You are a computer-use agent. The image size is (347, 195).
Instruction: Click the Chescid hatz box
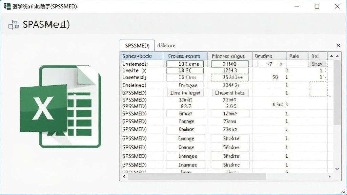tap(230, 93)
